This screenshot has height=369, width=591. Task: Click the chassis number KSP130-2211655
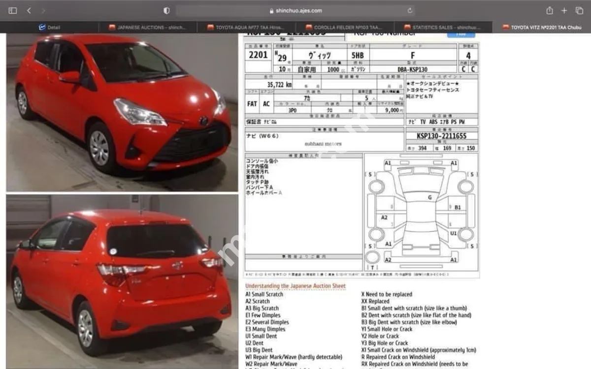[441, 136]
